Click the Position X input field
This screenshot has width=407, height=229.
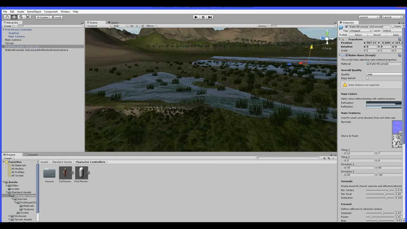click(x=371, y=43)
